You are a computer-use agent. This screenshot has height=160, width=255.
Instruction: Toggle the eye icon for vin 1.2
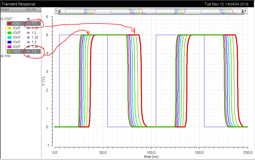click(29, 33)
